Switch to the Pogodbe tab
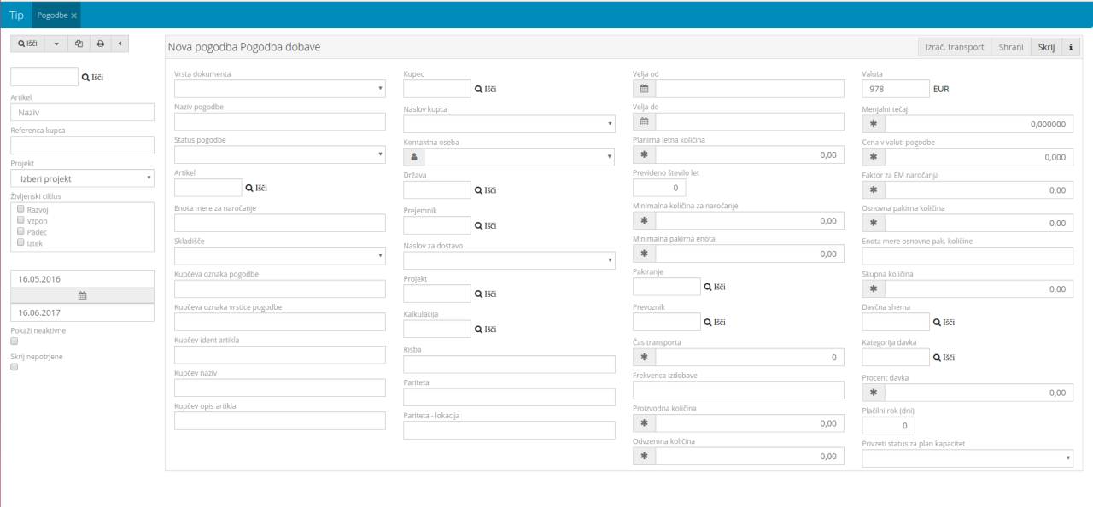The height and width of the screenshot is (507, 1093). (52, 15)
